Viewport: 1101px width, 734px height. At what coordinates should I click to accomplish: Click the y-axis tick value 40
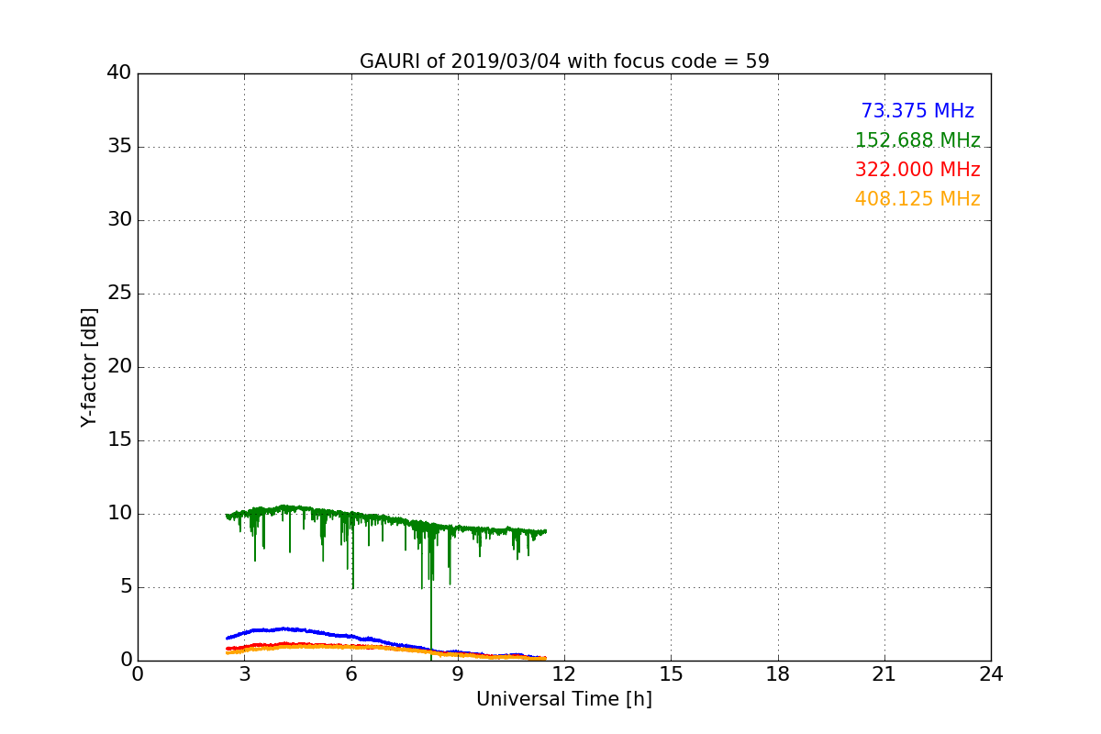(x=119, y=73)
